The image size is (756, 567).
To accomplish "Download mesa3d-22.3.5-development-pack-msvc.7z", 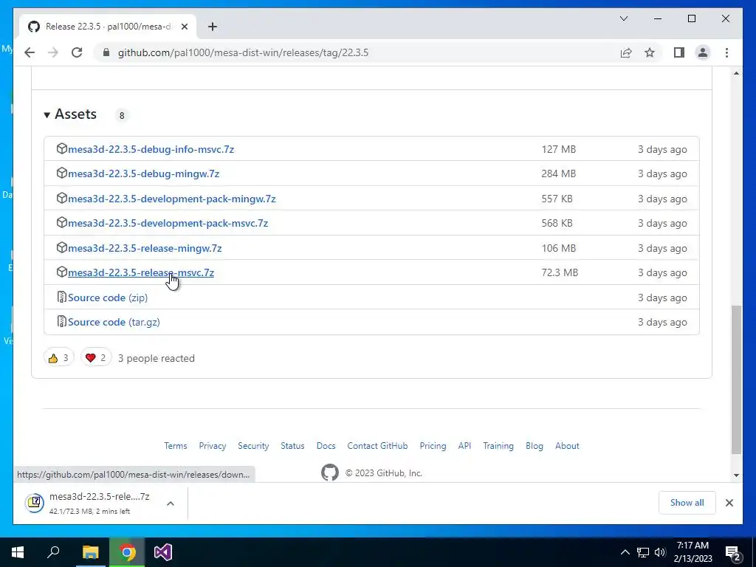I will (168, 223).
